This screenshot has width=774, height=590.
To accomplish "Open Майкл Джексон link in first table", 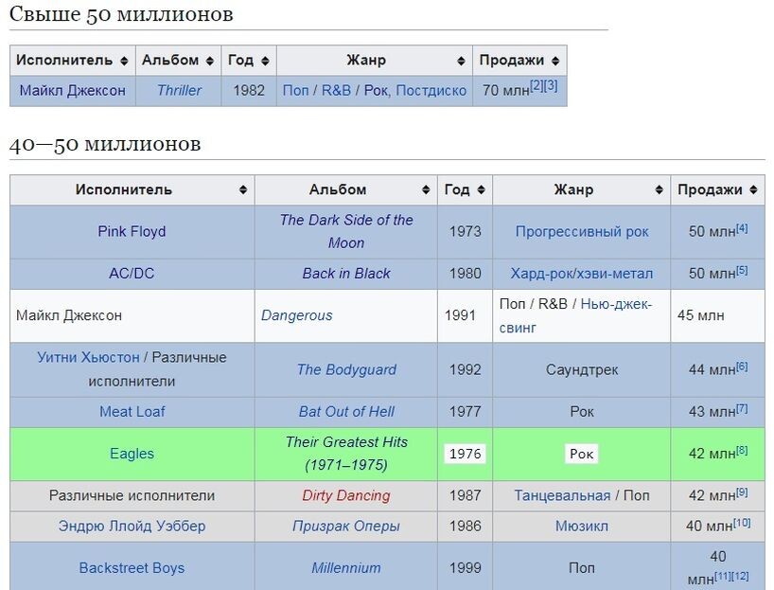I will pyautogui.click(x=72, y=91).
